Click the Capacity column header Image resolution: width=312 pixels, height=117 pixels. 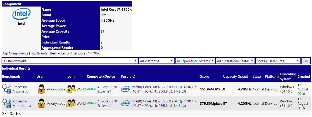pos(230,76)
